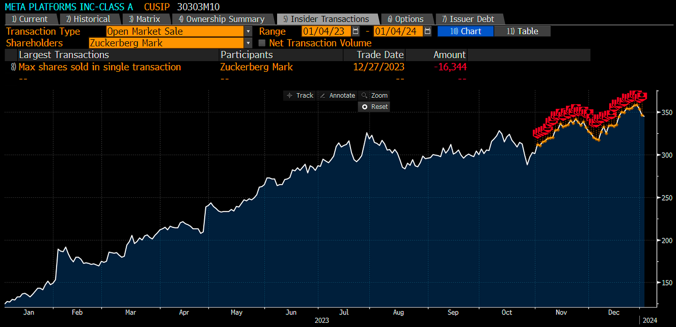Click the 01/04/24 end date field
676x327 pixels.
tap(398, 31)
